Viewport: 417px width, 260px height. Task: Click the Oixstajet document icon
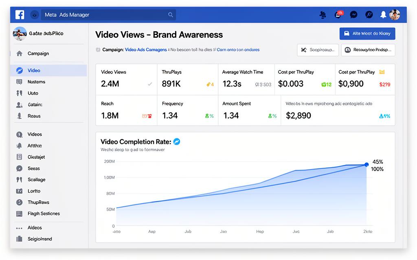19,157
